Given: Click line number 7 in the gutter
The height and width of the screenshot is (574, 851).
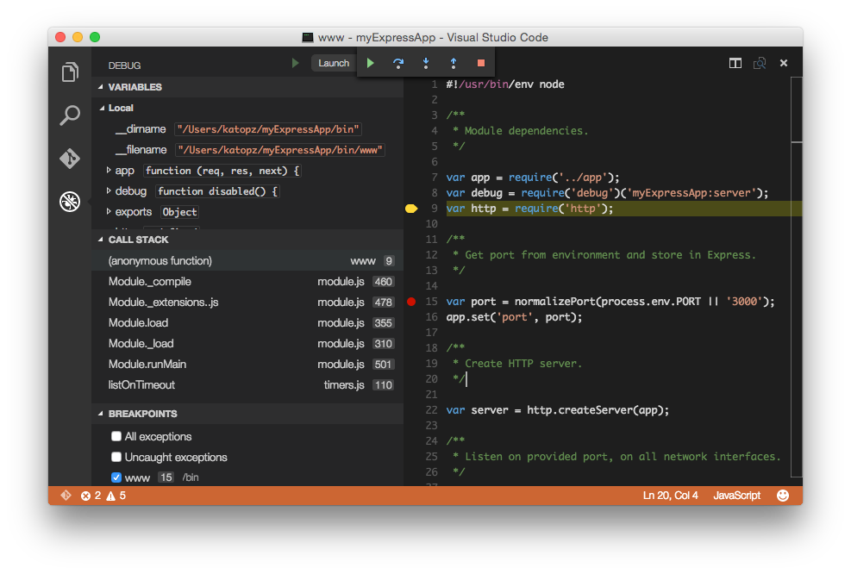Looking at the screenshot, I should [x=435, y=178].
